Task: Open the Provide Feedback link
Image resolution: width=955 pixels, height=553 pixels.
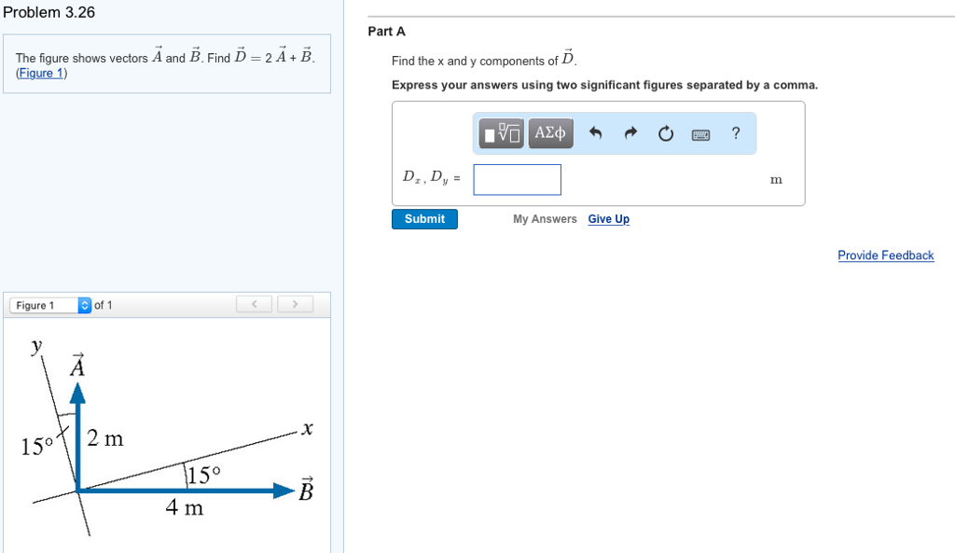Action: pos(886,256)
